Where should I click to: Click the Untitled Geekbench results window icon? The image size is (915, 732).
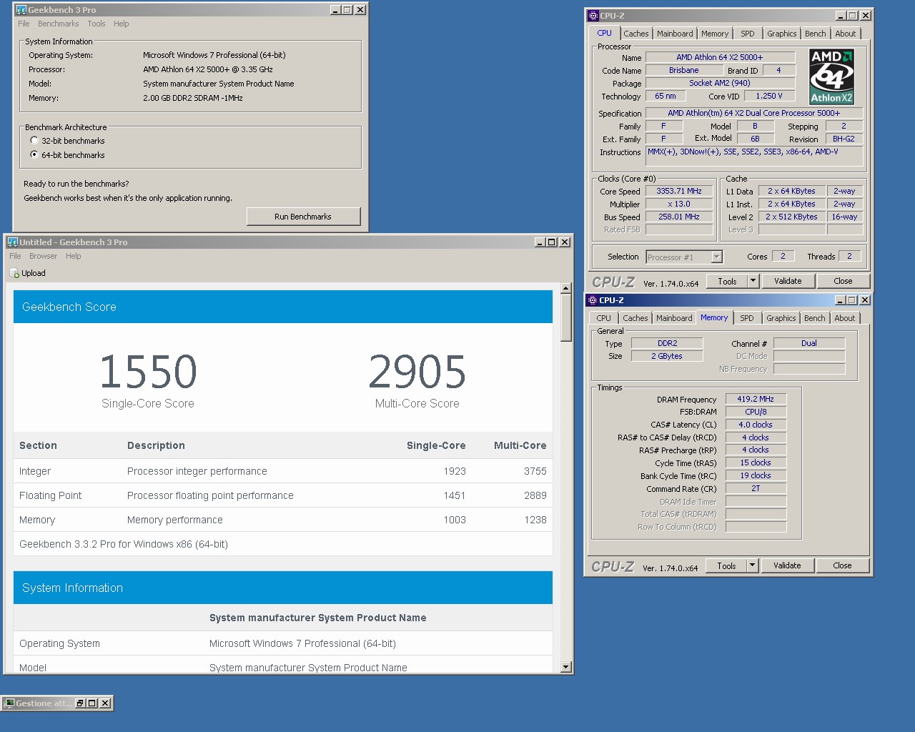tap(12, 242)
